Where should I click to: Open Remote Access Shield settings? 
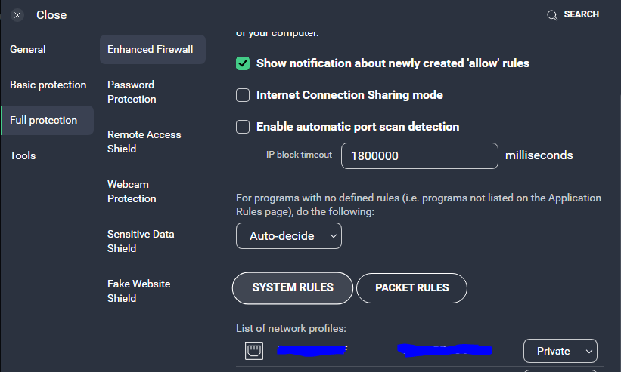click(144, 142)
